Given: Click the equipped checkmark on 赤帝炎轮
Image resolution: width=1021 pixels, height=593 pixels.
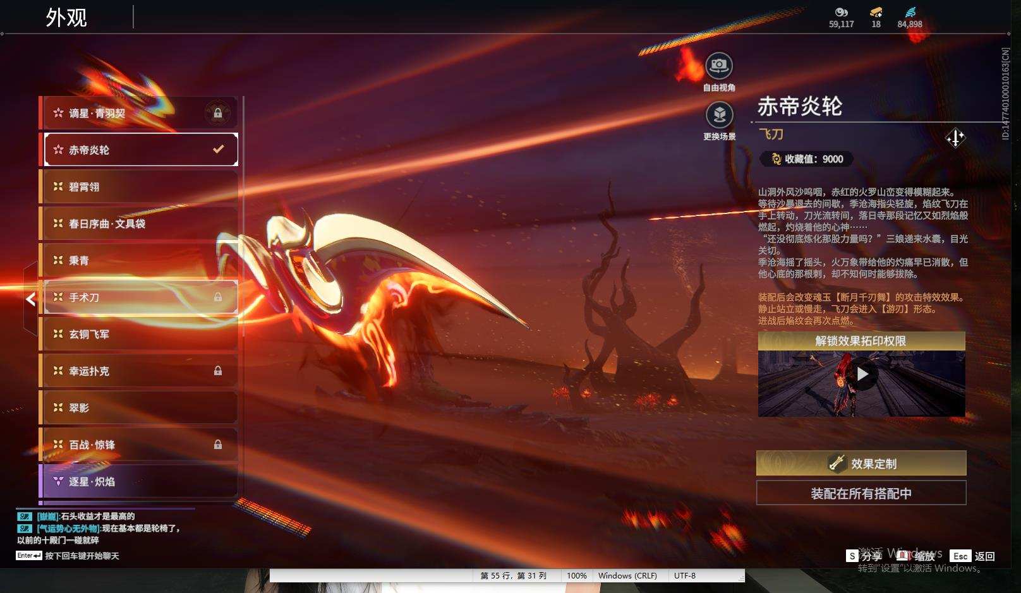Looking at the screenshot, I should coord(219,150).
